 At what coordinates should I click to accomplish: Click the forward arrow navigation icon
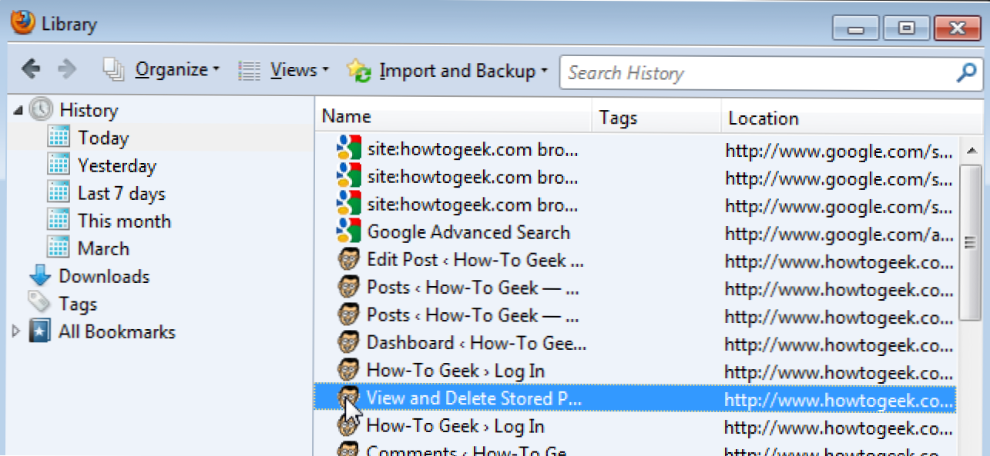[x=67, y=70]
